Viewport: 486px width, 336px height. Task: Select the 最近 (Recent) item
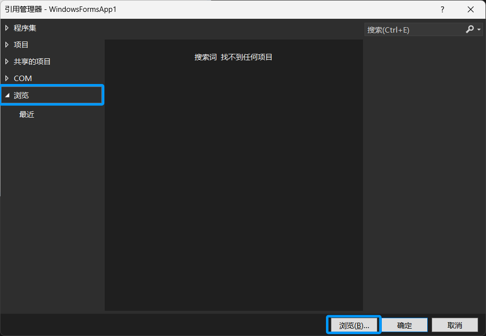coord(27,114)
